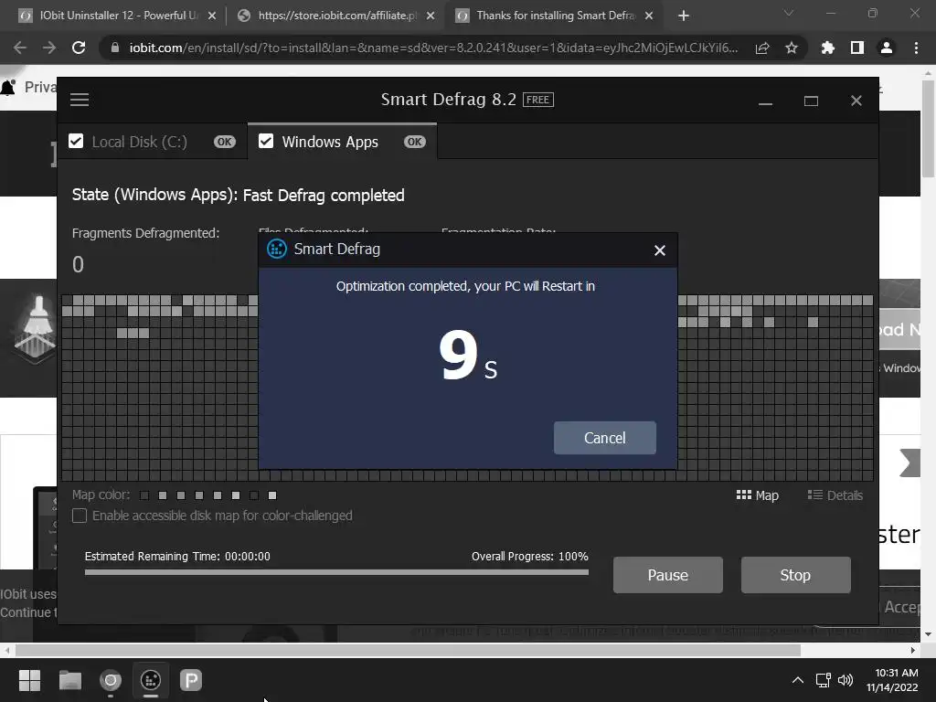Click the page vertical scrollbar

[x=928, y=128]
